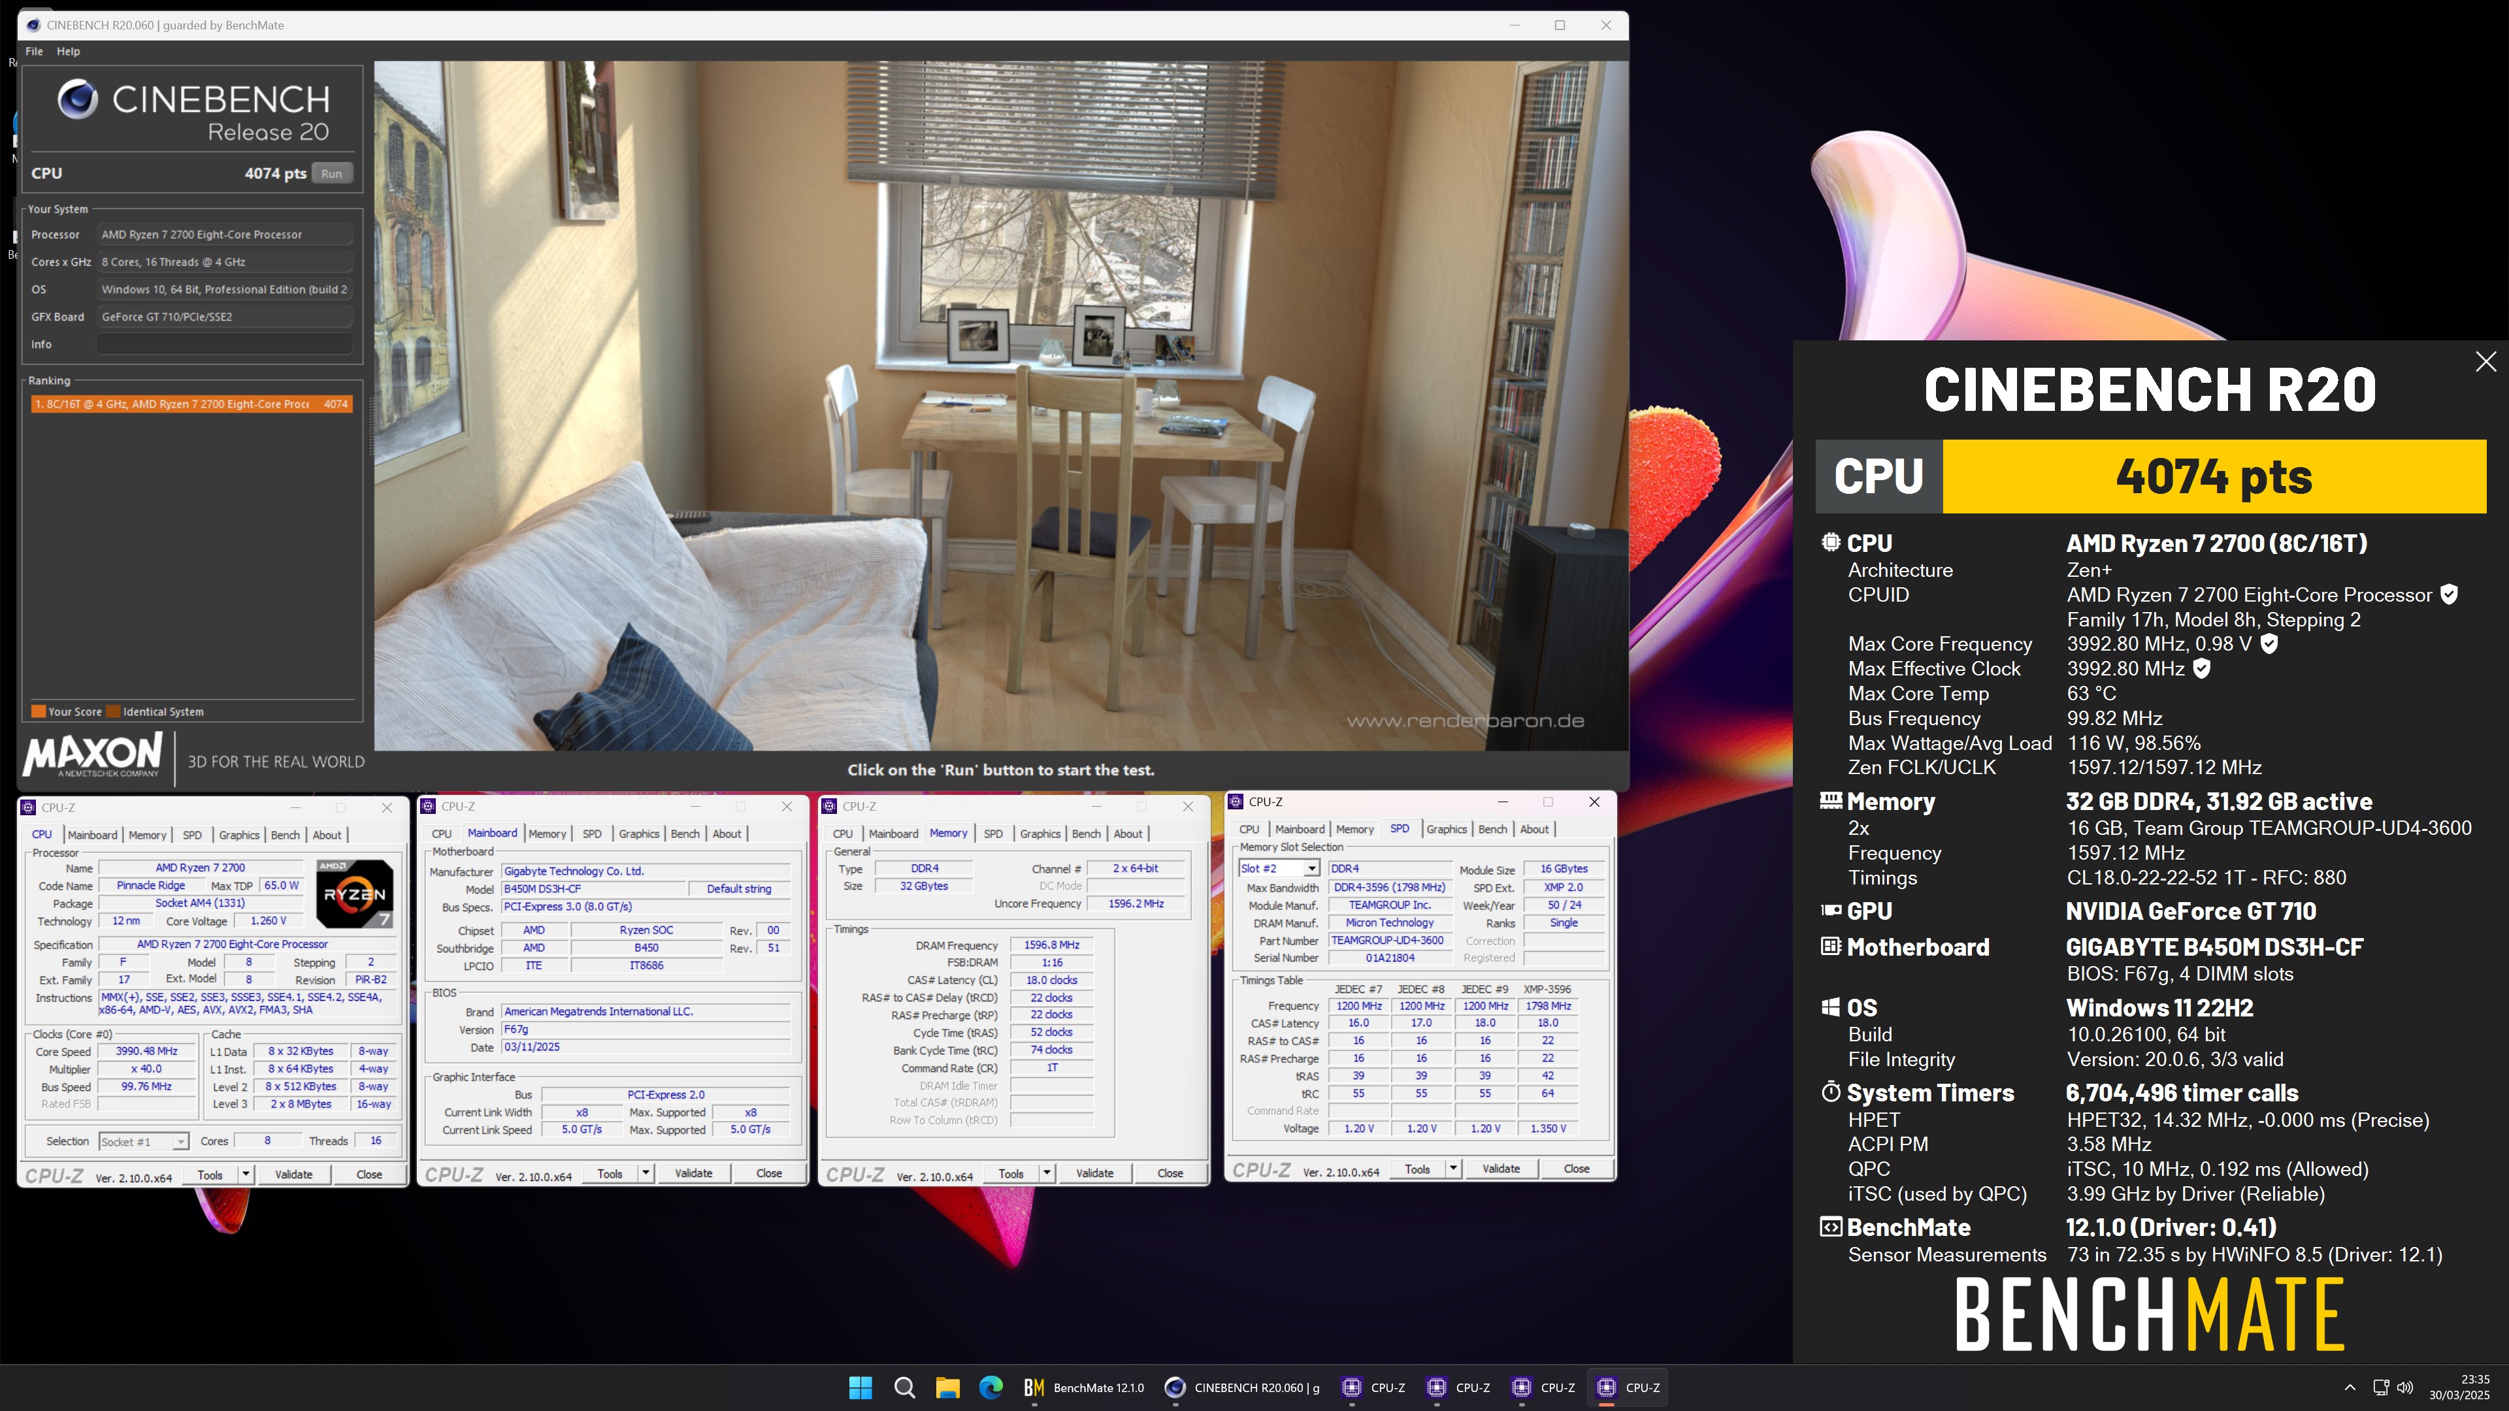Click Tools button in CPU-Z SPD window

[1417, 1169]
